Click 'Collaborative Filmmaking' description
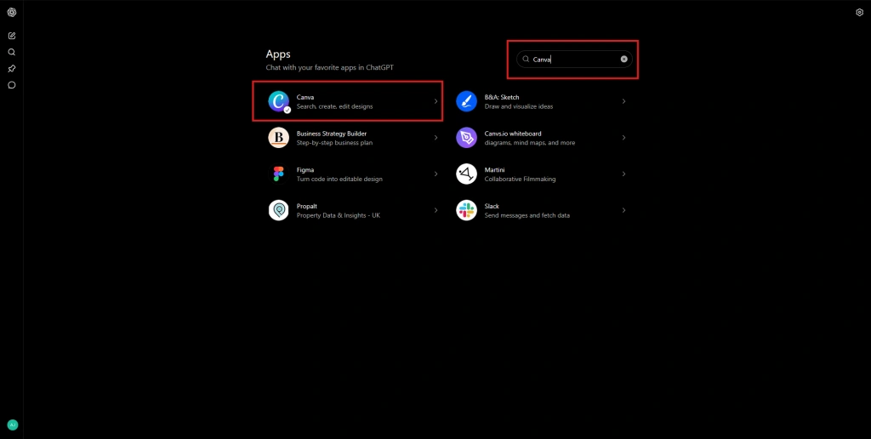871x439 pixels. (520, 180)
